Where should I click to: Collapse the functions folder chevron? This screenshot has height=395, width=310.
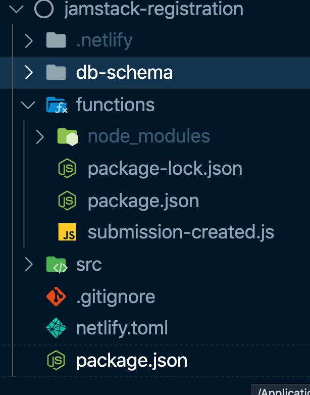point(28,105)
